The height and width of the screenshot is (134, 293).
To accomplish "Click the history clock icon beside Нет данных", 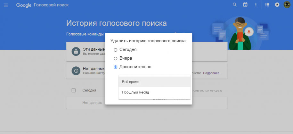I will tap(76, 71).
